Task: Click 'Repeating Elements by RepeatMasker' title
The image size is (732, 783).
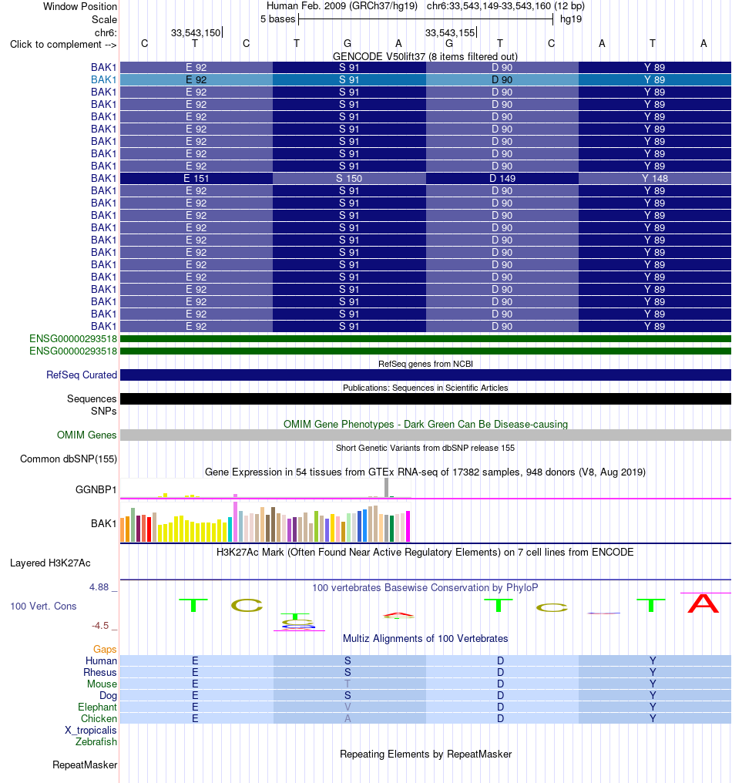Action: tap(425, 754)
